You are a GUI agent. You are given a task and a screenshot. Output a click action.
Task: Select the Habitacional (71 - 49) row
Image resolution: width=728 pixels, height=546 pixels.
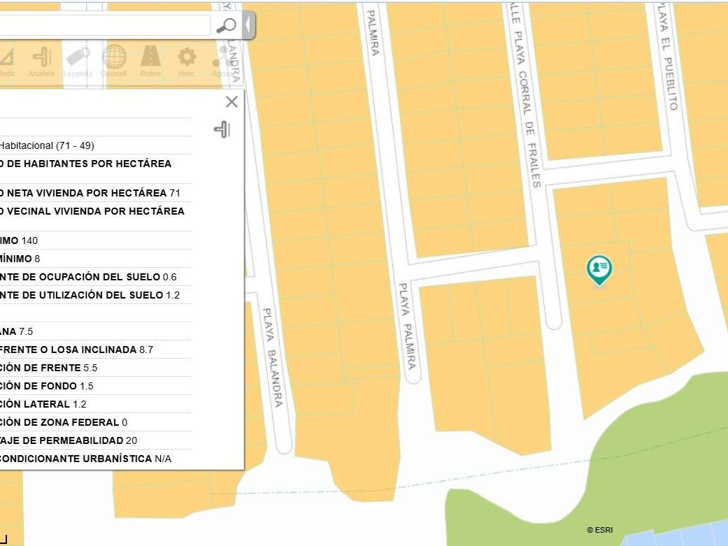click(47, 145)
